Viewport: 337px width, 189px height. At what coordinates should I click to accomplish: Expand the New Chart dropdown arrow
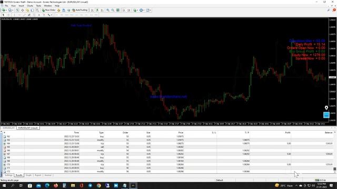(6, 10)
